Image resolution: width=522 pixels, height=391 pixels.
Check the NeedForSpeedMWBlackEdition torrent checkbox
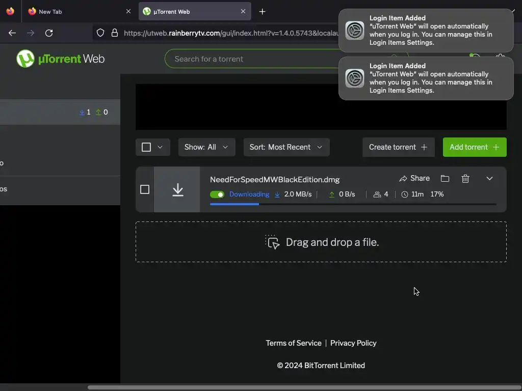coord(145,189)
